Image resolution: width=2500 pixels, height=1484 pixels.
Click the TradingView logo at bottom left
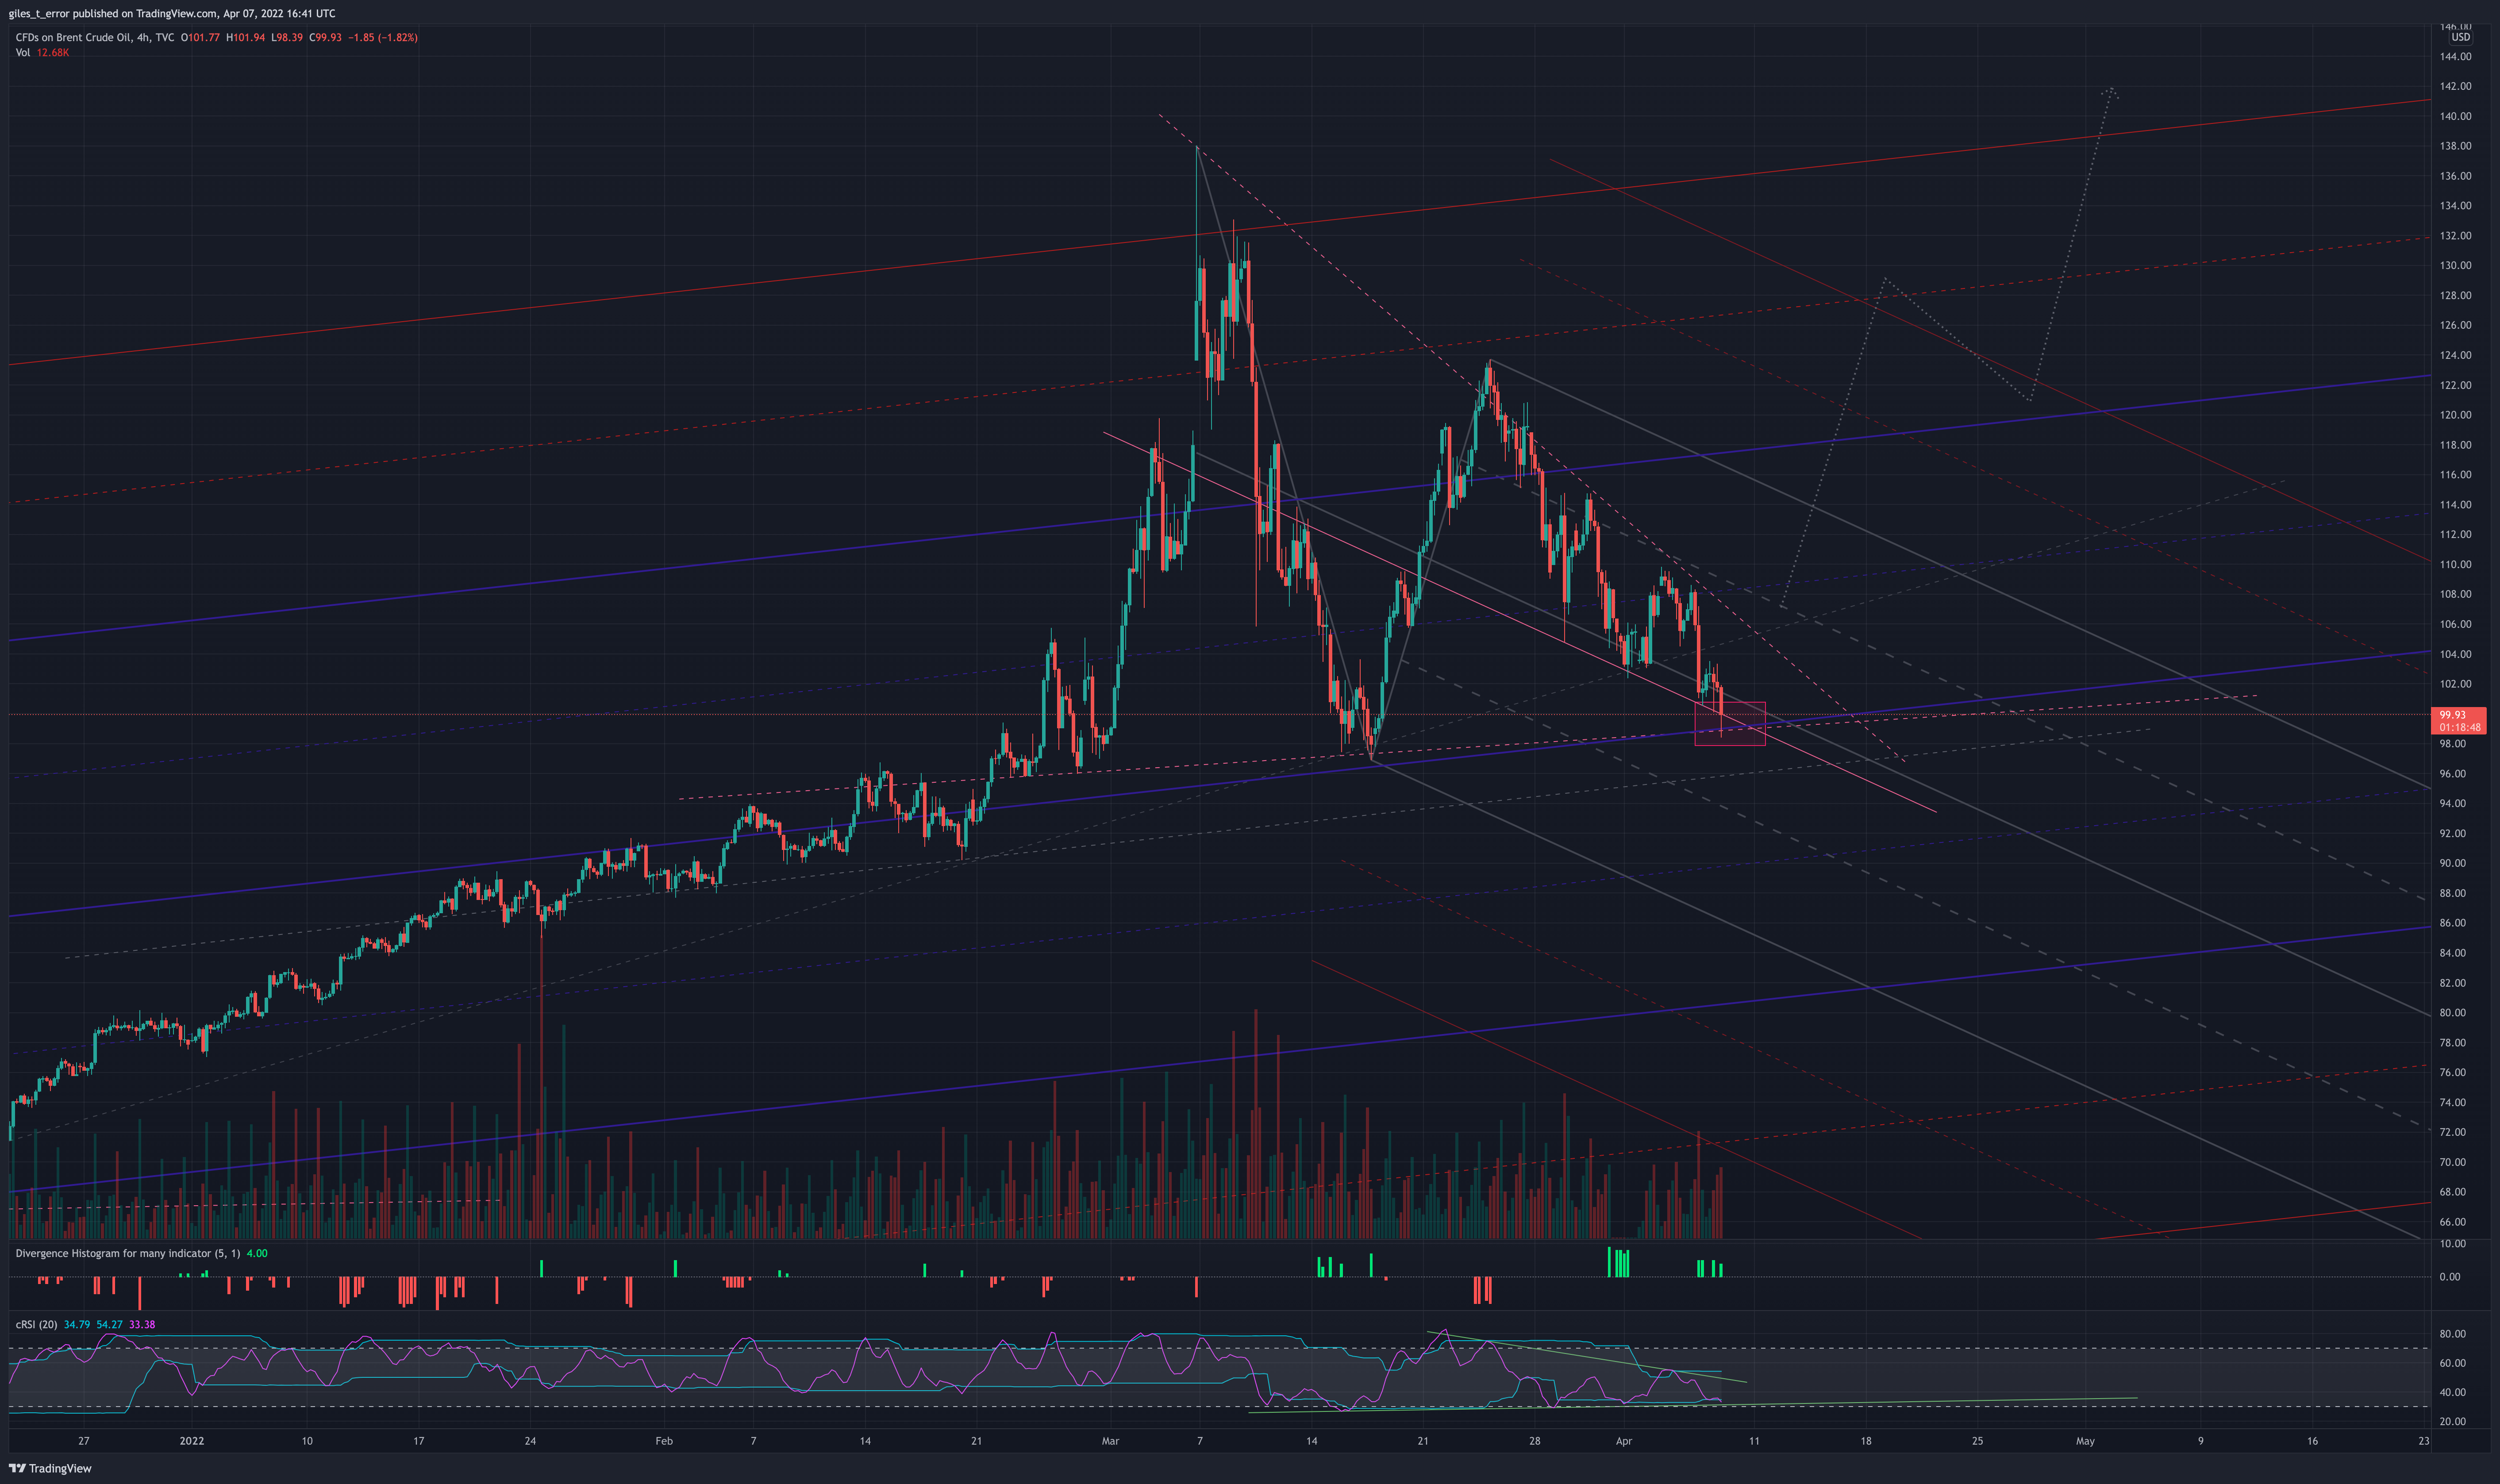(50, 1468)
